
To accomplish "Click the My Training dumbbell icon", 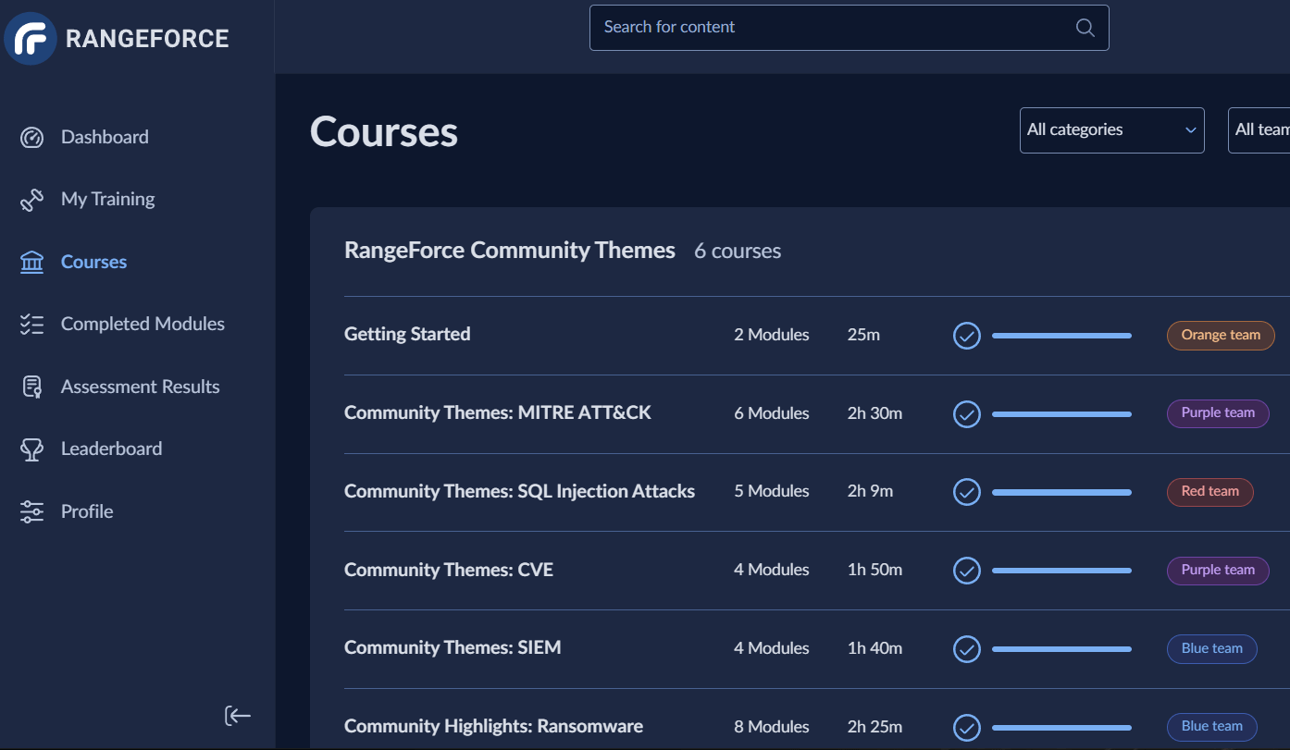I will coord(31,200).
